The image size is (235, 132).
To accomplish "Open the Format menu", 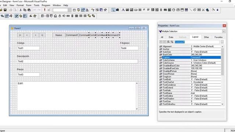I will (x=20, y=5).
